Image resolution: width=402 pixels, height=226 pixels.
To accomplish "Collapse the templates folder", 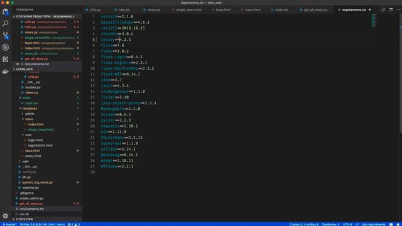I will pyautogui.click(x=30, y=109).
